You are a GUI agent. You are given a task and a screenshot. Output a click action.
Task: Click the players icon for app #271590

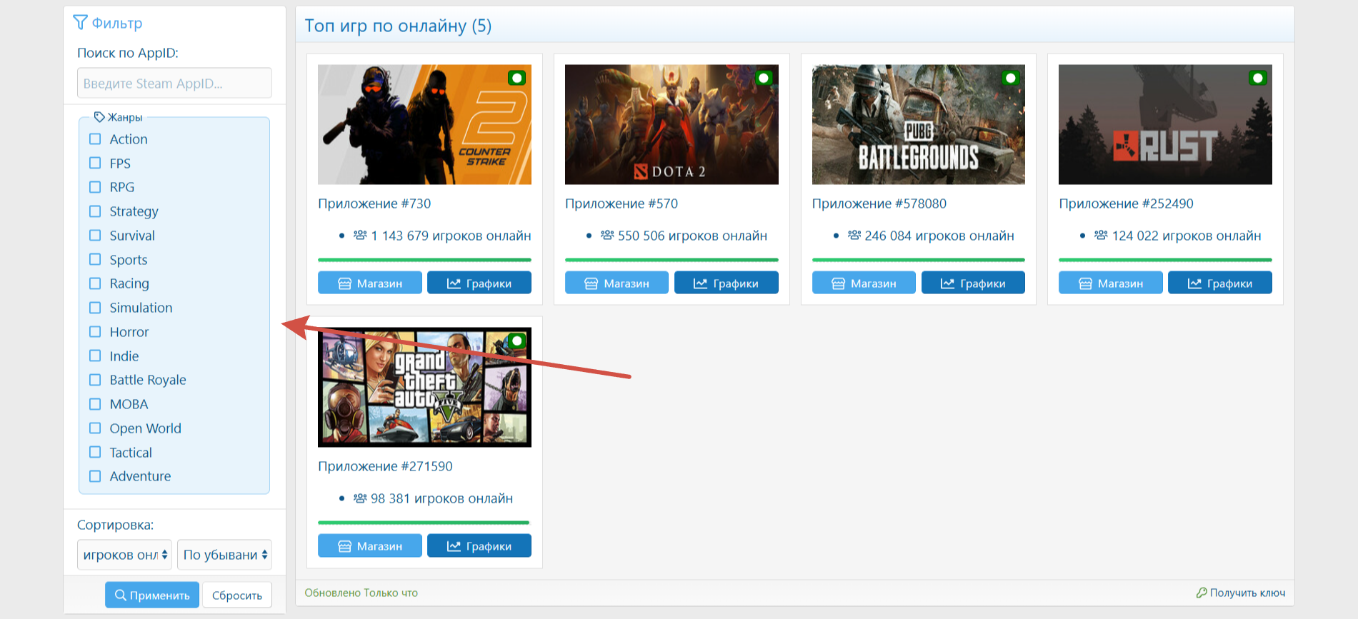360,498
